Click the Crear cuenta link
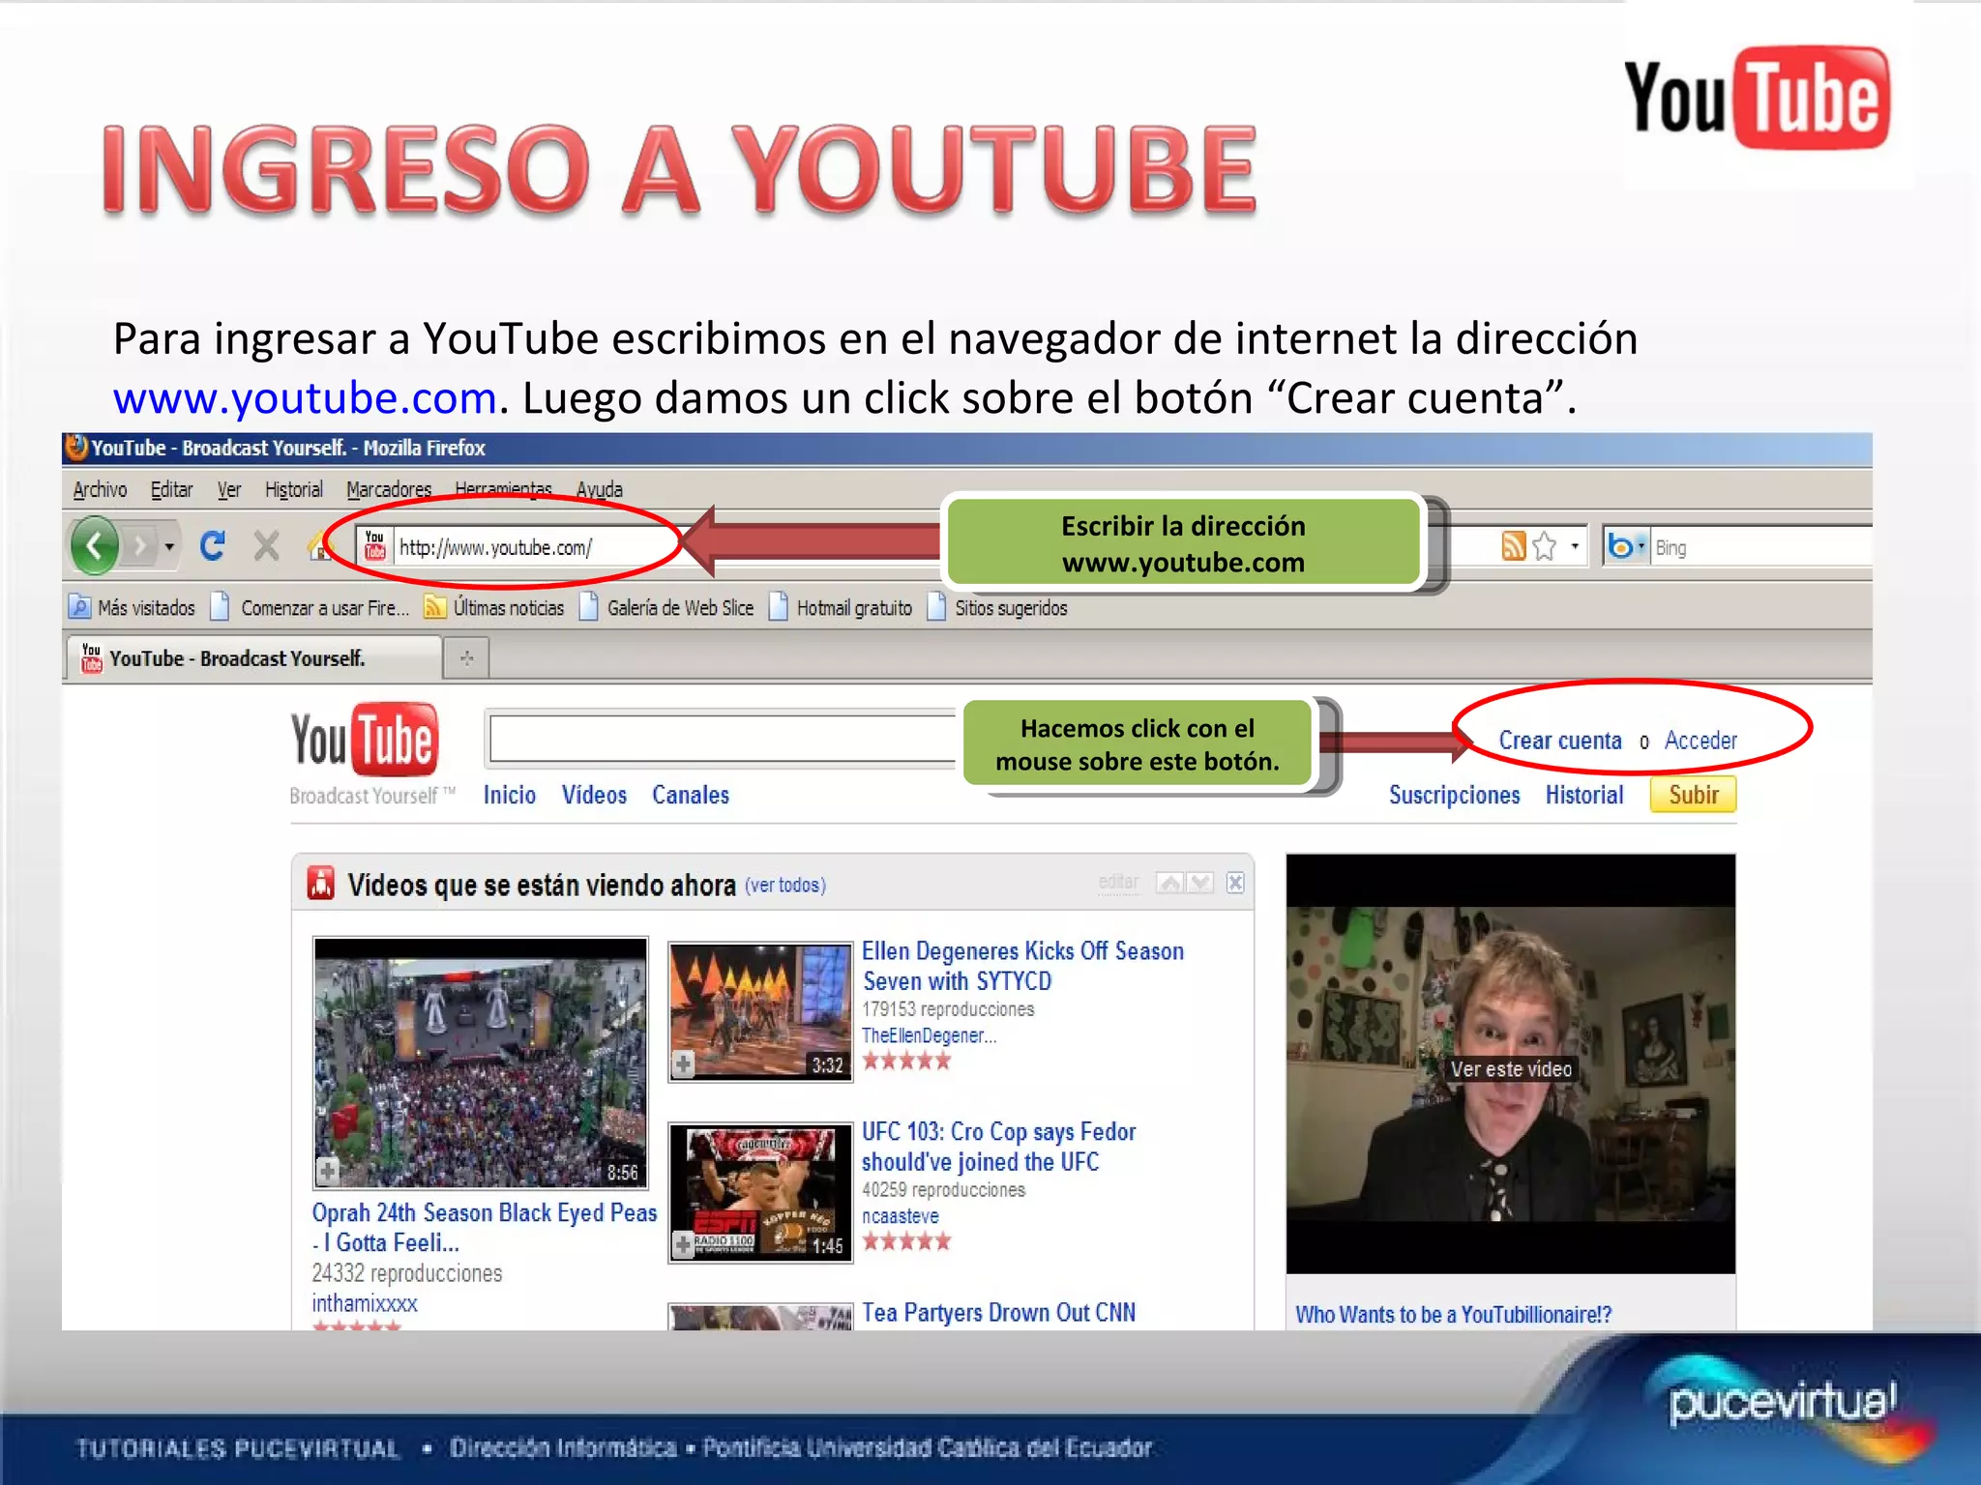The height and width of the screenshot is (1485, 1981). point(1560,741)
